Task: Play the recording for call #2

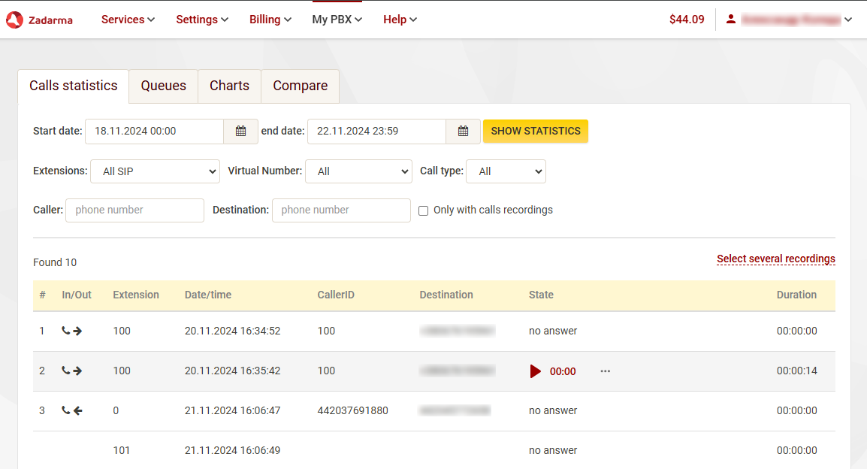Action: (536, 371)
